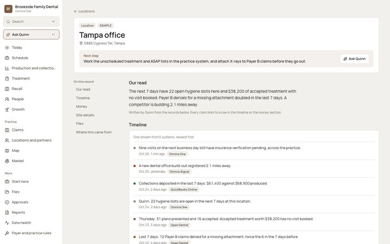Click the Open Dental tag on Oct 23 entry
The image size is (390, 244).
click(179, 225)
